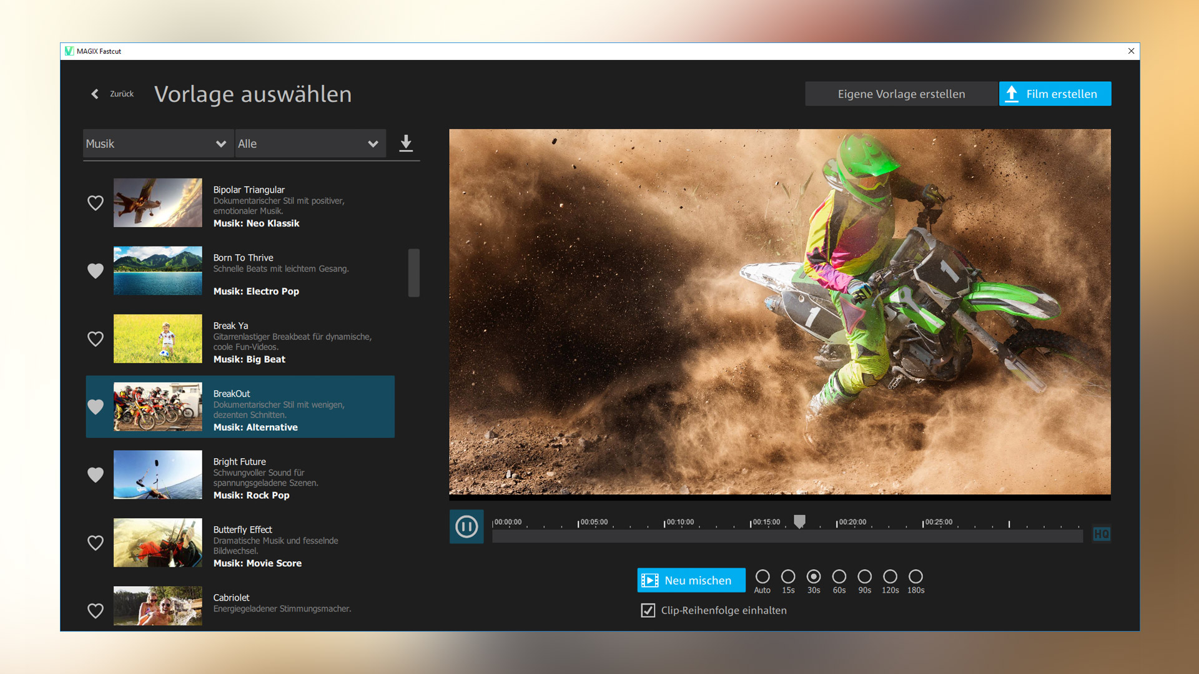The width and height of the screenshot is (1199, 674).
Task: Pause the video preview playback
Action: pyautogui.click(x=466, y=527)
